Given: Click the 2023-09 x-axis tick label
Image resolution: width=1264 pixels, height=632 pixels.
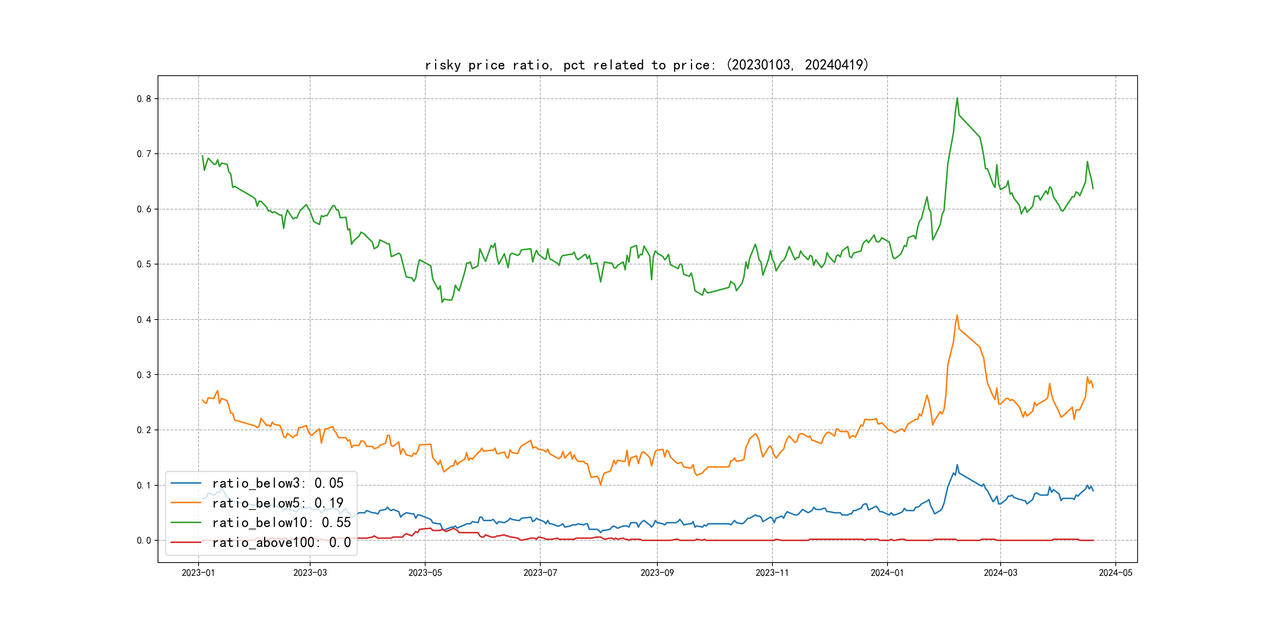Looking at the screenshot, I should tap(657, 573).
